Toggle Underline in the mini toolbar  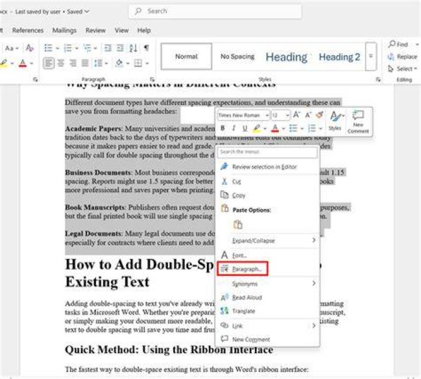click(245, 128)
